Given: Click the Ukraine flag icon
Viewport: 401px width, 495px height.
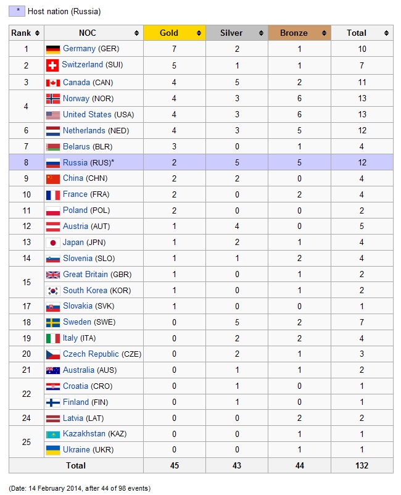Looking at the screenshot, I should click(53, 450).
